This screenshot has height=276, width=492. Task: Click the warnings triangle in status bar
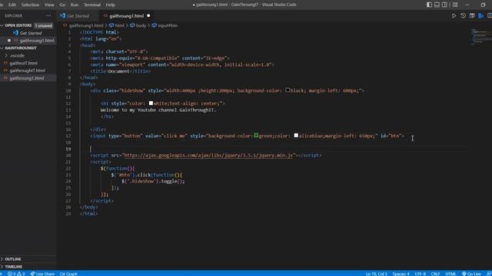click(x=19, y=274)
